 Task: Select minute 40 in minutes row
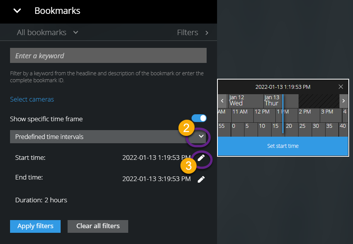(x=344, y=130)
